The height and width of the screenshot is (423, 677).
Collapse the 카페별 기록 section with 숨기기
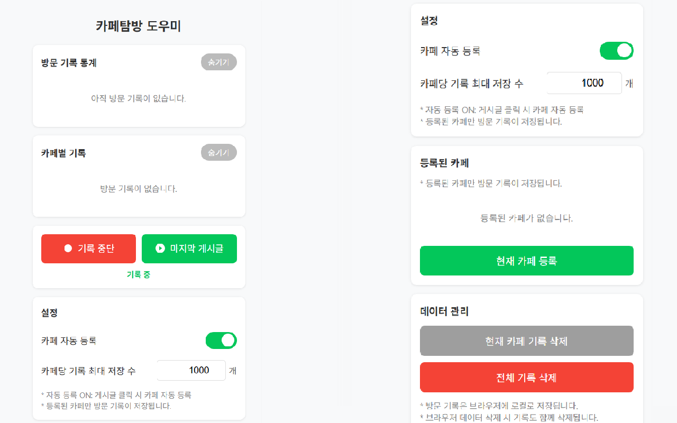(219, 153)
